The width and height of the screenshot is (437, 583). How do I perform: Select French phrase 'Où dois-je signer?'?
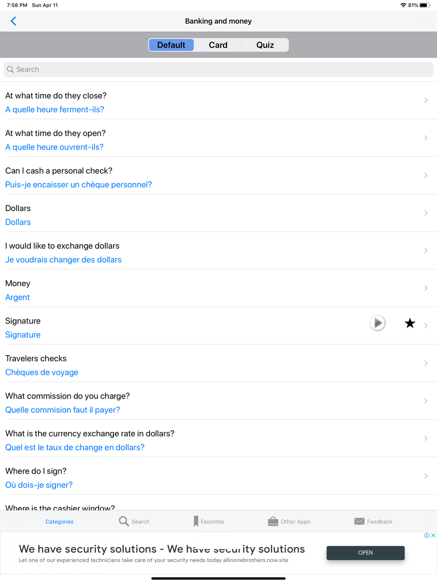point(39,485)
